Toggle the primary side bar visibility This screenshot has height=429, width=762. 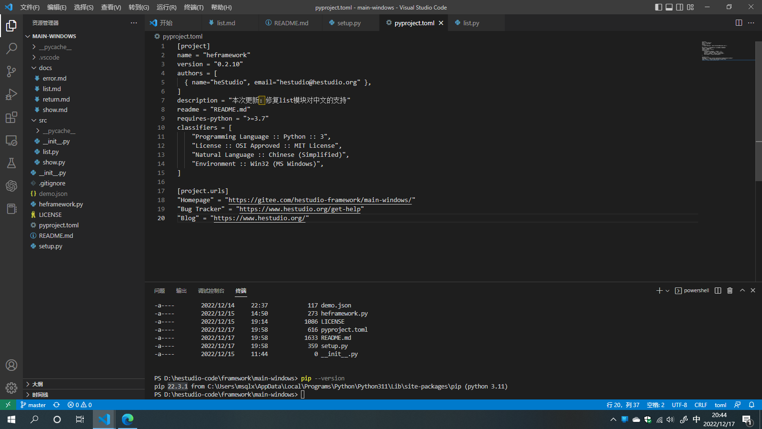[x=659, y=7]
